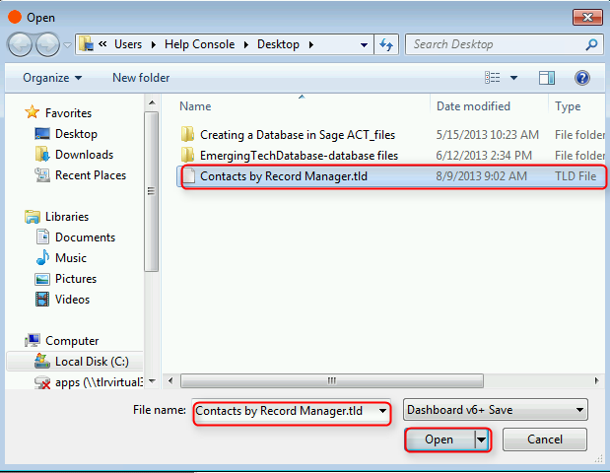Expand the arrow after Desktop breadcrumb
This screenshot has height=473, width=610.
tap(310, 44)
